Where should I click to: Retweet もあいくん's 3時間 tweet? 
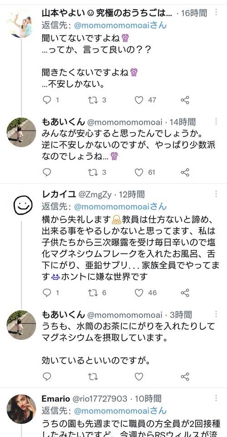coord(93,376)
